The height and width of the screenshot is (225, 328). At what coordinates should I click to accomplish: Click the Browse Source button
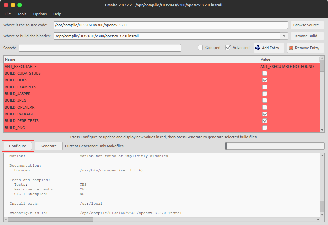tap(307, 25)
